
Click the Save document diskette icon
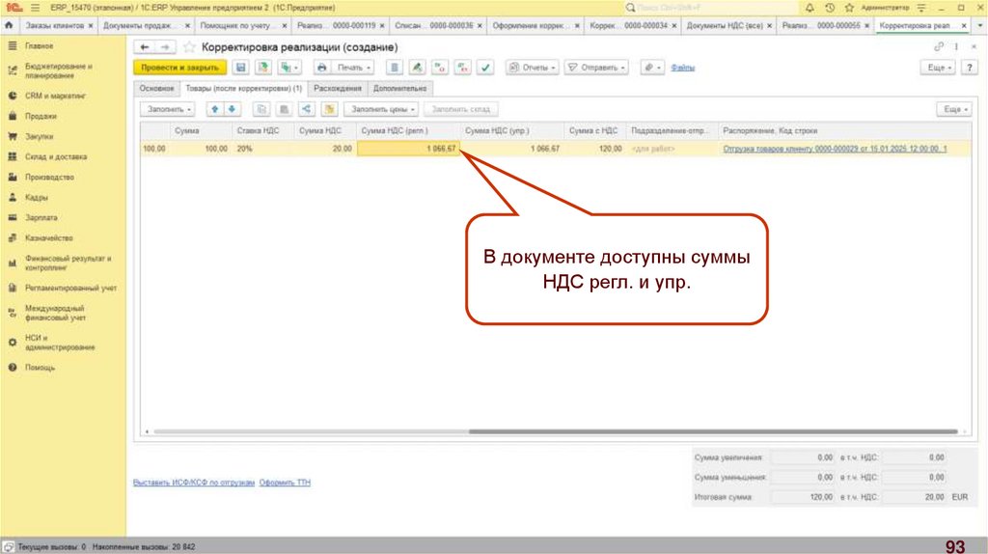[239, 68]
